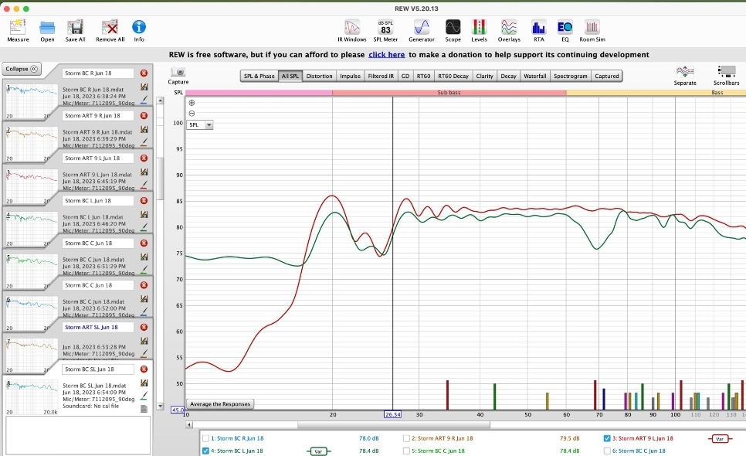Click the Save All icon
This screenshot has height=456, width=746.
[x=76, y=29]
